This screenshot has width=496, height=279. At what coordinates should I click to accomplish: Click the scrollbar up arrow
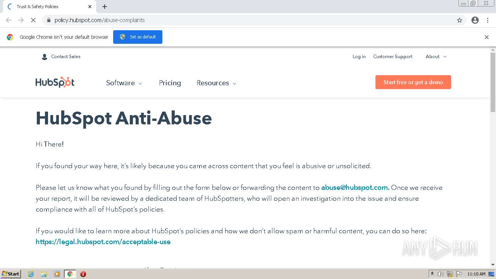pyautogui.click(x=493, y=50)
